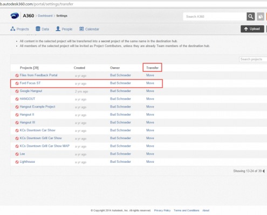Screen dimensions: 267x215
Task: Click the Transfer column header
Action: click(x=152, y=68)
